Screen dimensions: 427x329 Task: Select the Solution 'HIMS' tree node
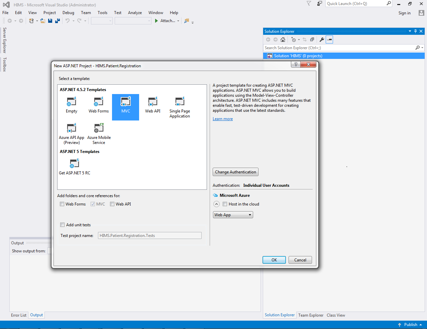[x=344, y=56]
